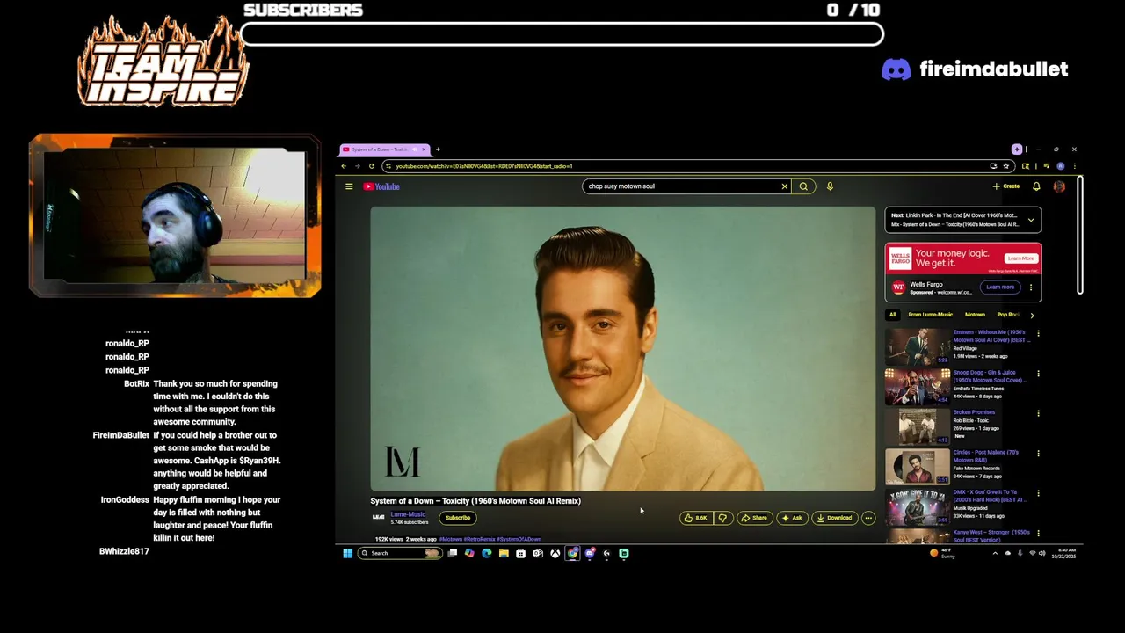The image size is (1125, 633).
Task: Open the YouTube account avatar menu
Action: coord(1059,186)
